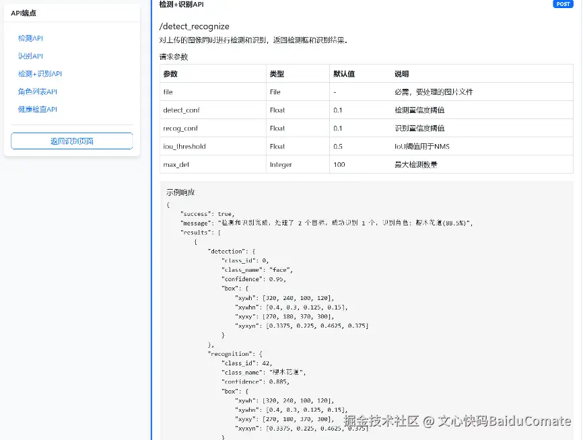Click the "confidence": 0.95 line

coord(254,279)
